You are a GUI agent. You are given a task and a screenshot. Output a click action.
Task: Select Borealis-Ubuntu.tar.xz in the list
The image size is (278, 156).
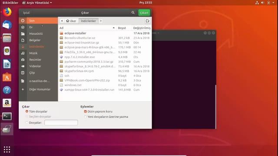[105, 38]
